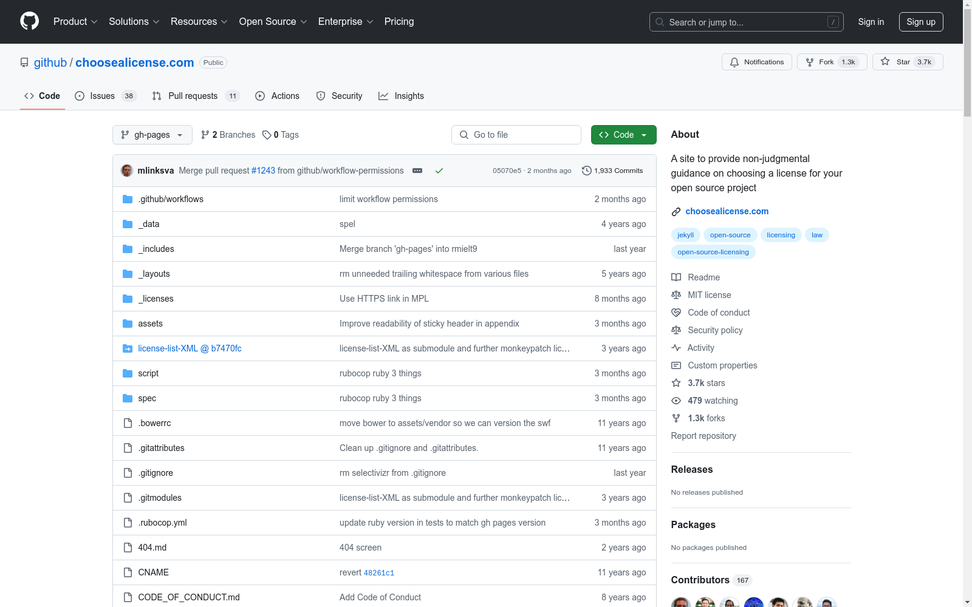The width and height of the screenshot is (972, 607).
Task: Click the repository book icon beside github
Action: coord(24,63)
